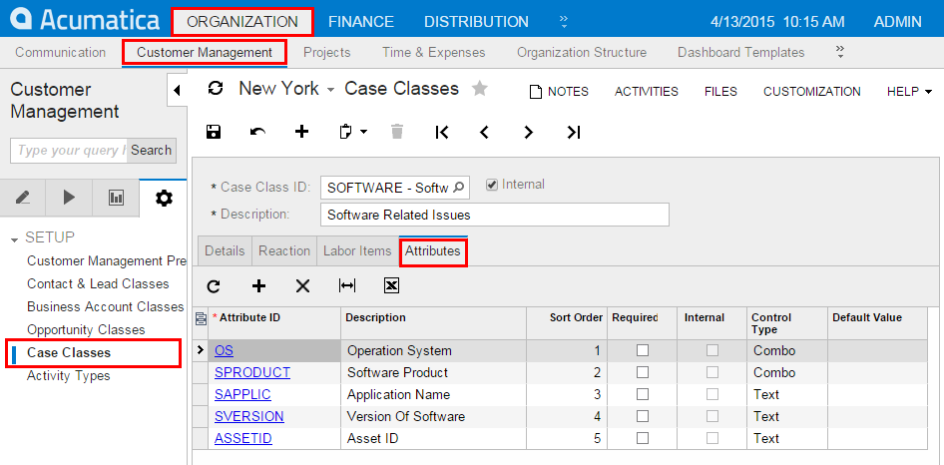Toggle the Internal checkbox
The image size is (944, 465).
[x=491, y=185]
